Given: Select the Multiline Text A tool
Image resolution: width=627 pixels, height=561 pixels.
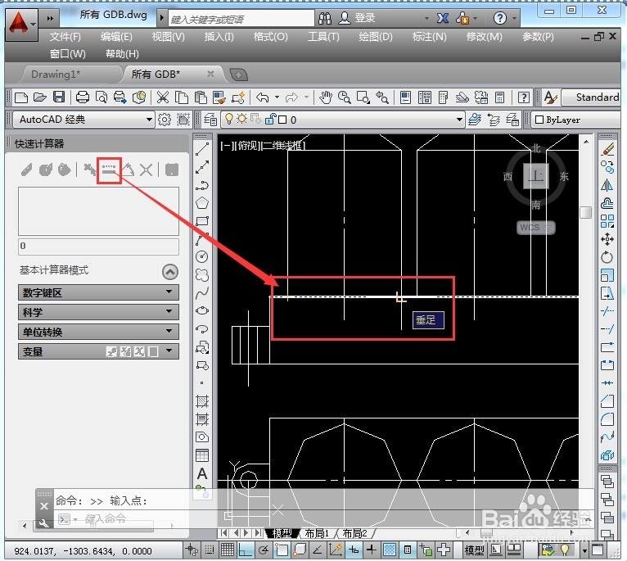Looking at the screenshot, I should point(202,473).
